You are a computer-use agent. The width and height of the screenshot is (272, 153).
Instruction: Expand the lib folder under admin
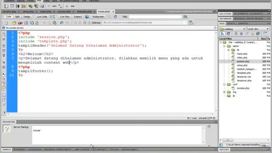click(229, 50)
